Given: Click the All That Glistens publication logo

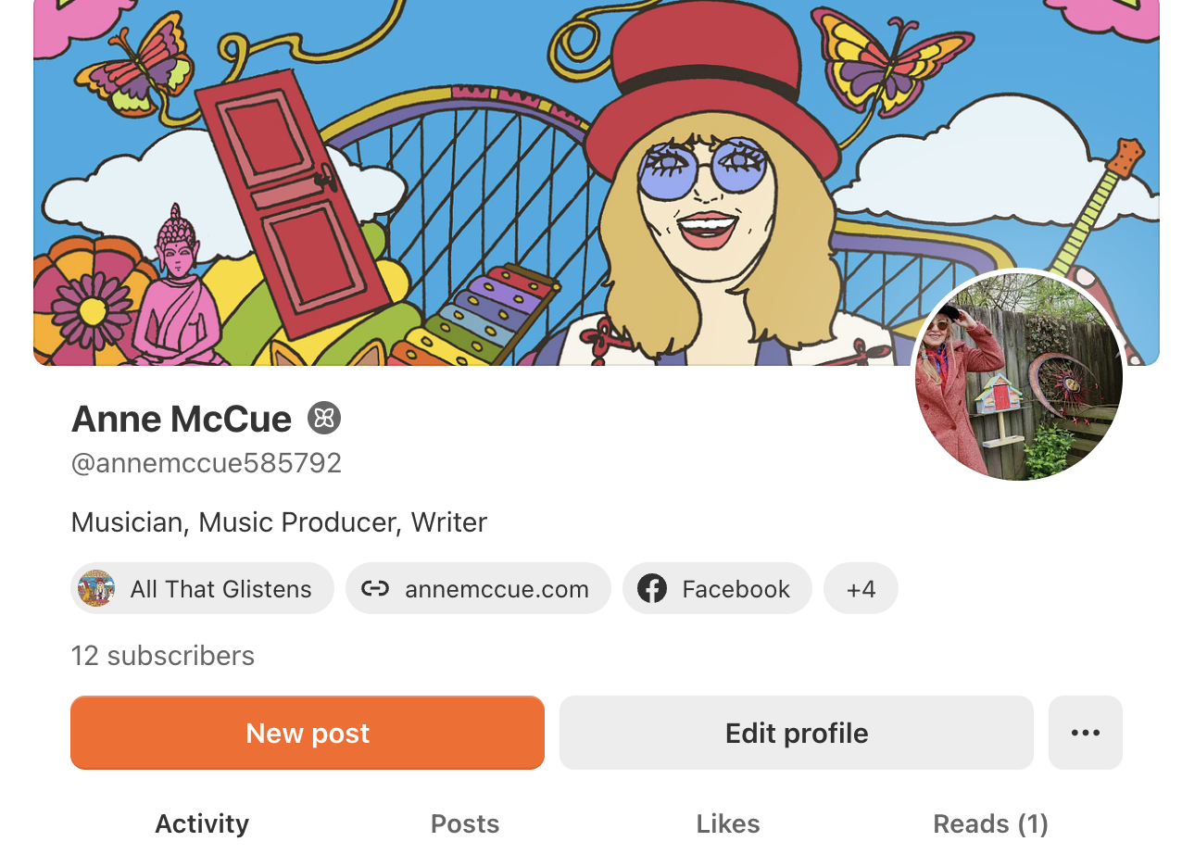Looking at the screenshot, I should [96, 589].
